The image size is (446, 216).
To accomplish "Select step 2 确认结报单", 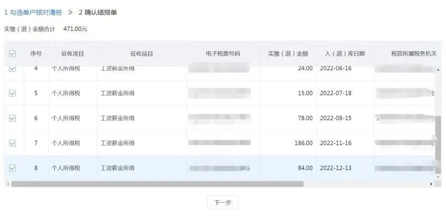I will coord(98,12).
